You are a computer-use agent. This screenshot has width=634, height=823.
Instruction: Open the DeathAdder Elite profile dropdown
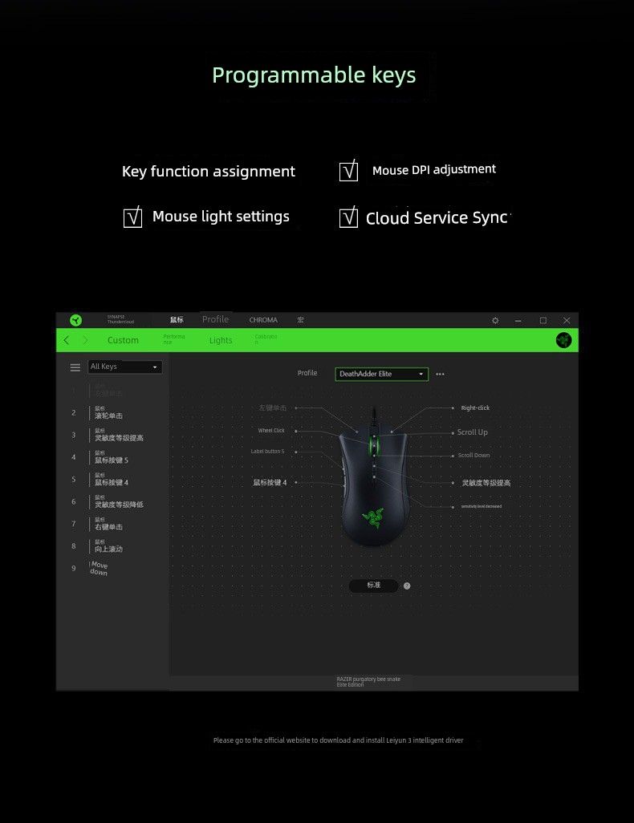pyautogui.click(x=381, y=374)
